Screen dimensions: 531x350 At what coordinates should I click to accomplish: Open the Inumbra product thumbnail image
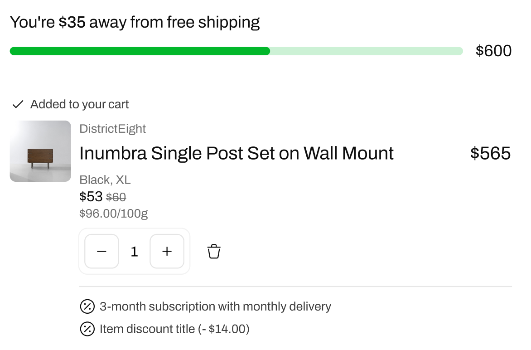point(40,151)
